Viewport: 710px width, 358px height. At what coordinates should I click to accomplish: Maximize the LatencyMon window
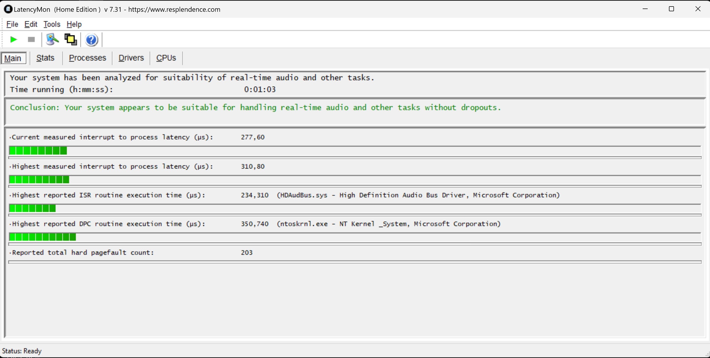(x=671, y=9)
